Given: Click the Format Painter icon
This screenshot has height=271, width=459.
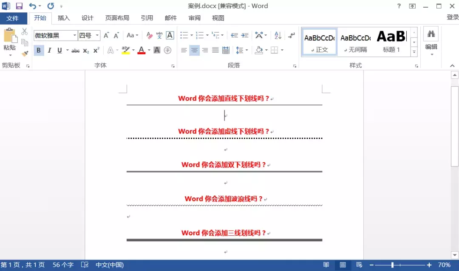Looking at the screenshot, I should (x=24, y=53).
